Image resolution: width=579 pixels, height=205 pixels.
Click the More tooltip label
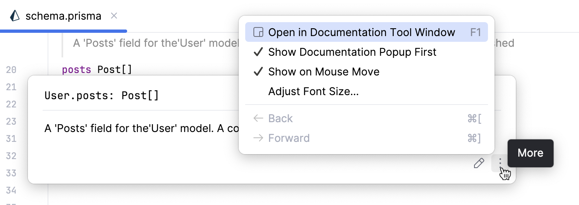530,153
